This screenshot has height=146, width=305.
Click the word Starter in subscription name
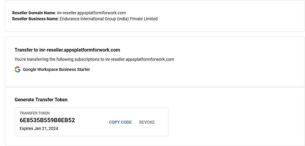click(x=83, y=69)
